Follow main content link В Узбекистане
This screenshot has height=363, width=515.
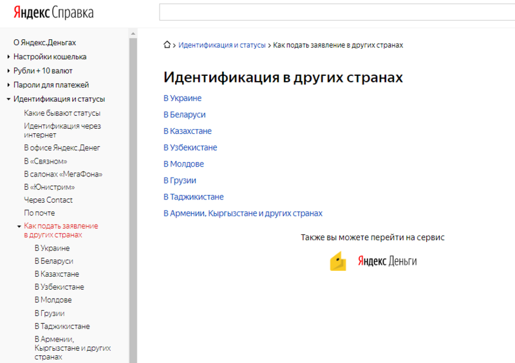191,147
